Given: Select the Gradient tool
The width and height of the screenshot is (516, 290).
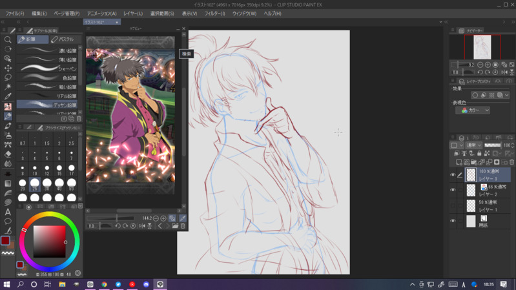Looking at the screenshot, I should [8, 183].
